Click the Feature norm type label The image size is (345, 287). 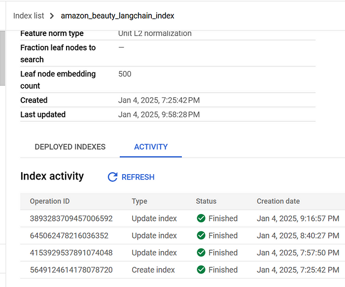click(52, 34)
